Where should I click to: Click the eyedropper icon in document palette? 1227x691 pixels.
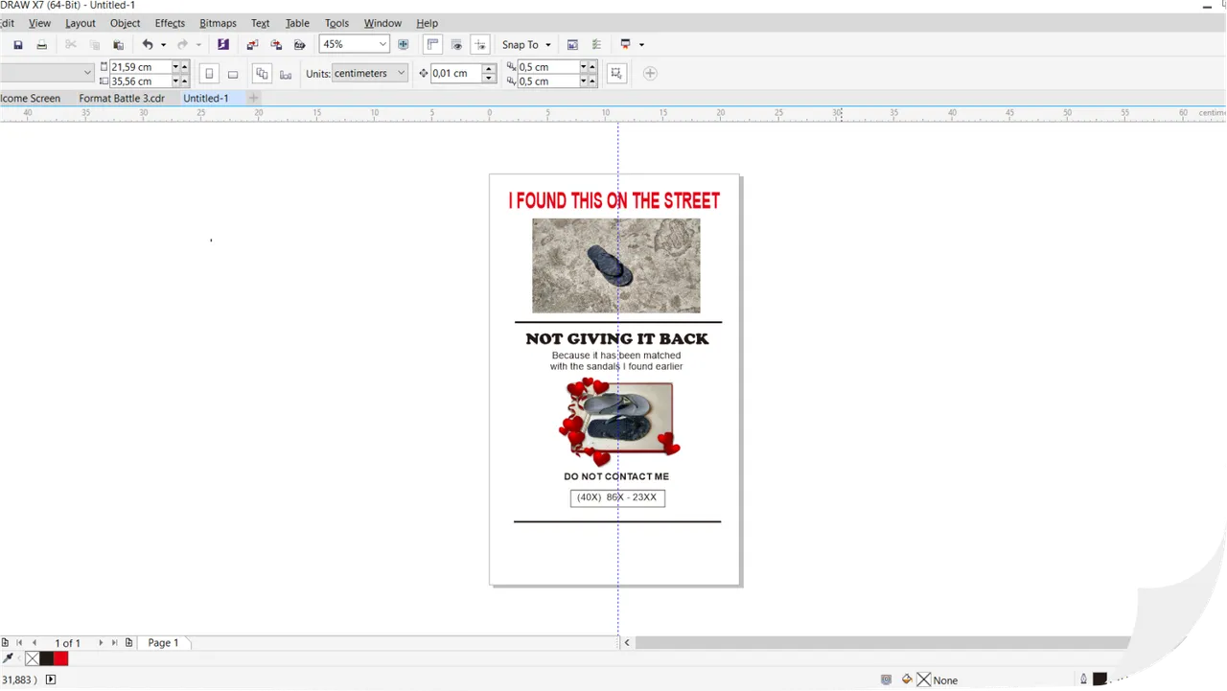[9, 658]
